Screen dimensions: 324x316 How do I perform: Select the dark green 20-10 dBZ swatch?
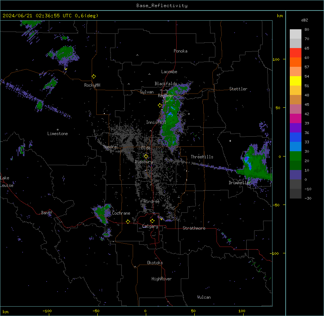click(x=295, y=166)
